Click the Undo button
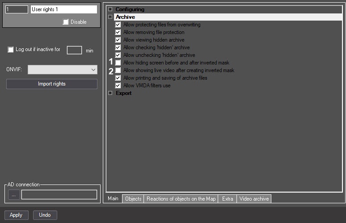346x223 pixels. tap(45, 215)
